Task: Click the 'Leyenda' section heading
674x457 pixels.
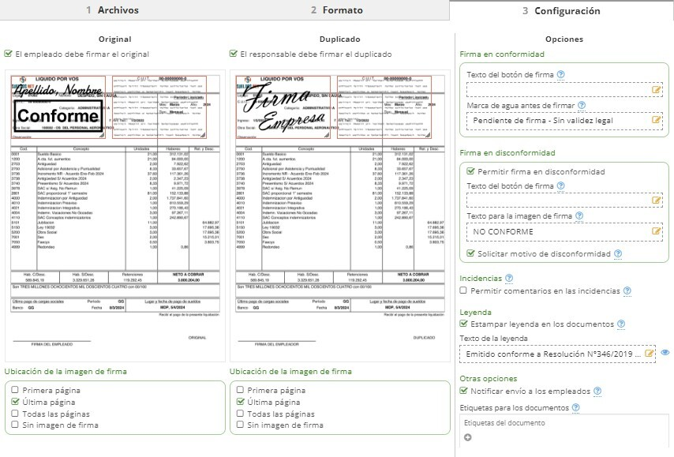Action: tap(475, 312)
